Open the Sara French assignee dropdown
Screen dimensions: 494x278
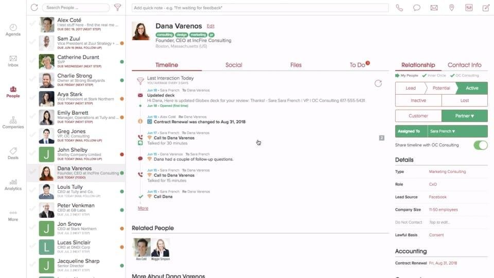[457, 131]
